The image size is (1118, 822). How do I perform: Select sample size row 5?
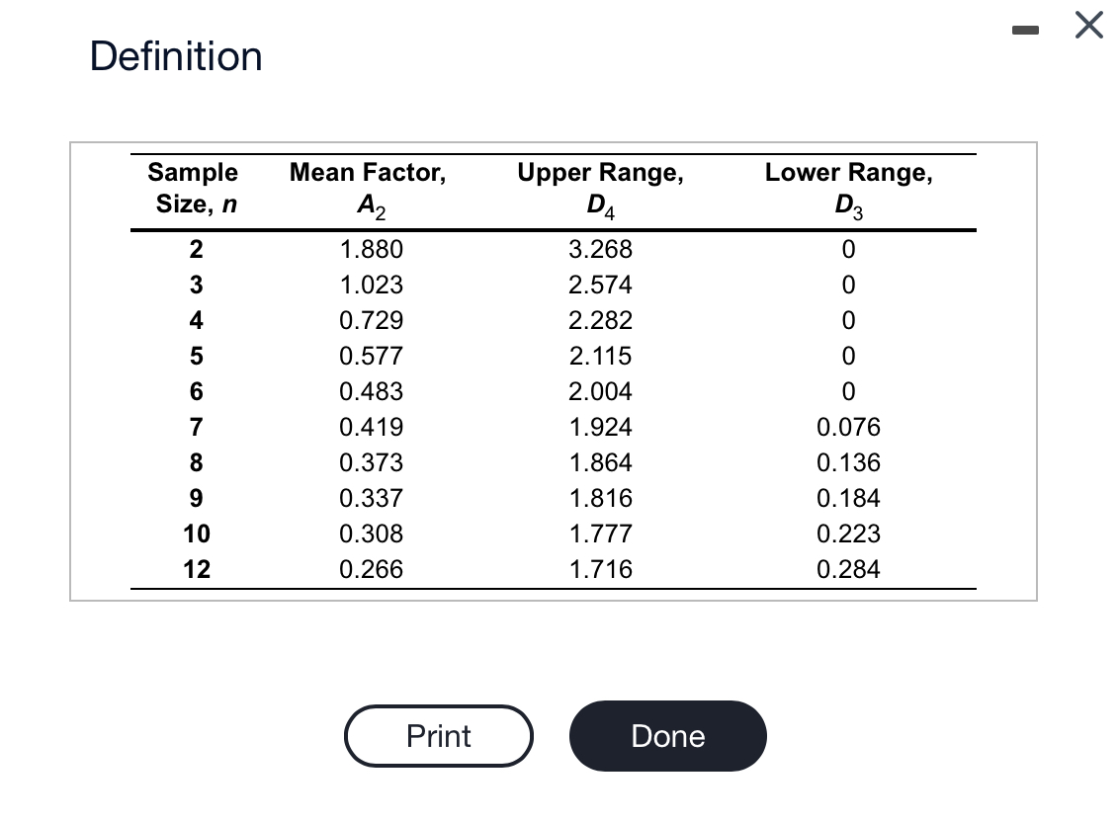pyautogui.click(x=195, y=357)
